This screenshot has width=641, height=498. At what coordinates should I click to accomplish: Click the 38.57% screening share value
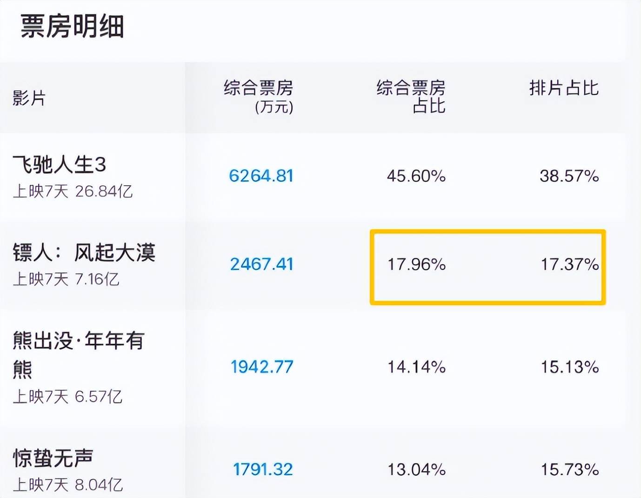(569, 176)
